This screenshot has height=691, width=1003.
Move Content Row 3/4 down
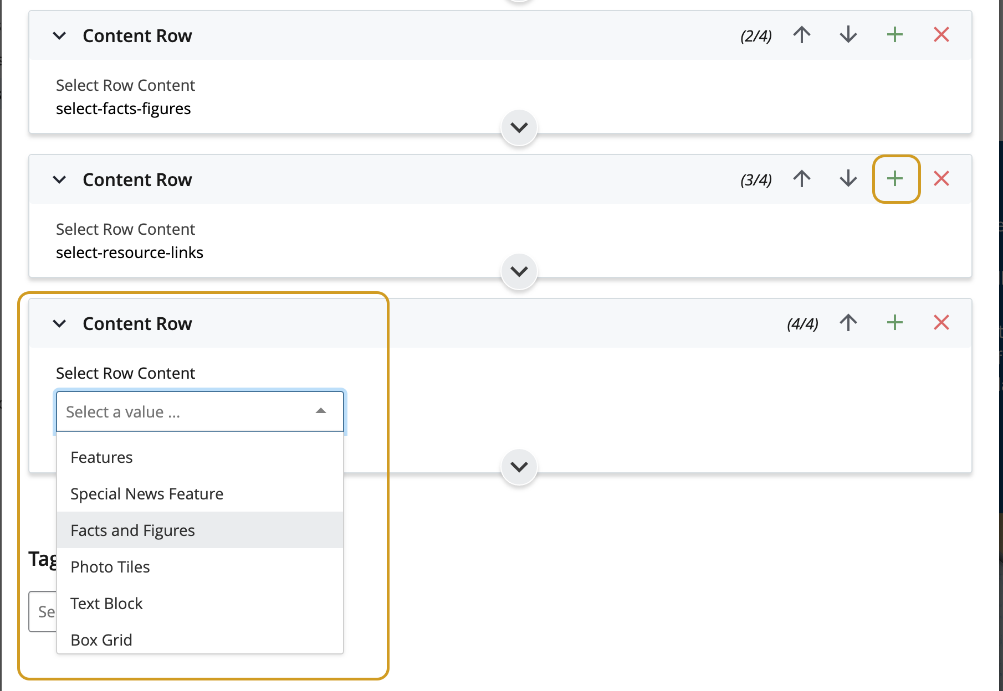pyautogui.click(x=848, y=179)
